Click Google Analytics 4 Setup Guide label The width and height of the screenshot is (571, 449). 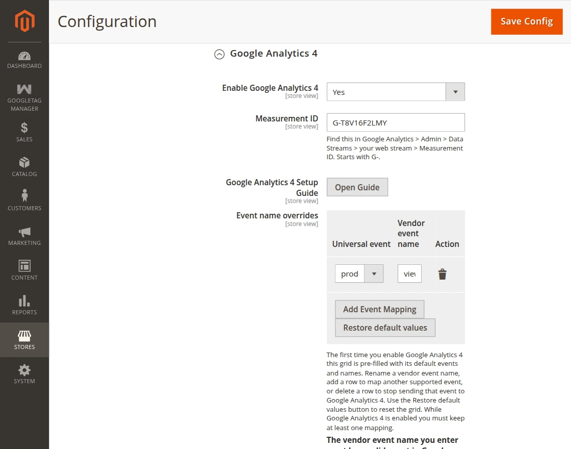pos(272,187)
